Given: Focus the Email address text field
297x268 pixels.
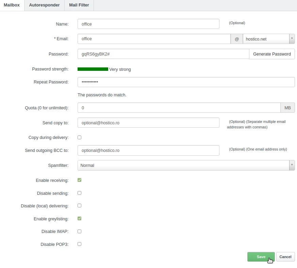Looking at the screenshot, I should (154, 39).
